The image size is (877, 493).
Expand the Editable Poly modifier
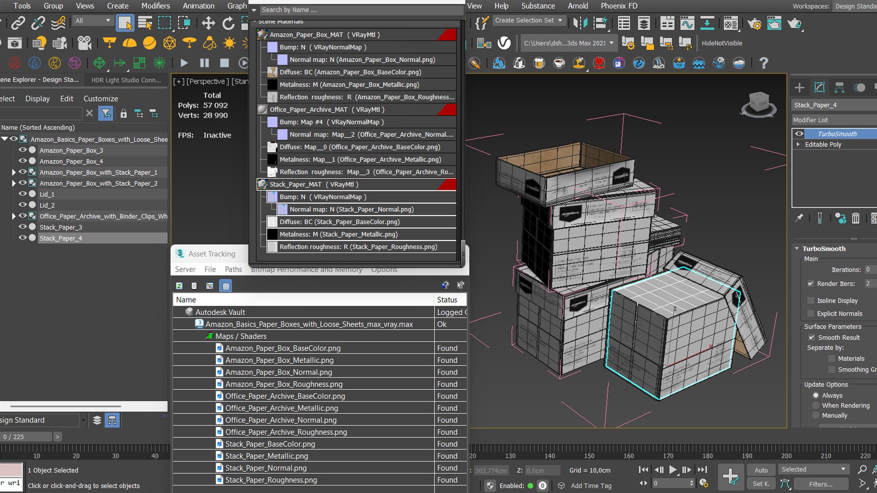(x=798, y=144)
